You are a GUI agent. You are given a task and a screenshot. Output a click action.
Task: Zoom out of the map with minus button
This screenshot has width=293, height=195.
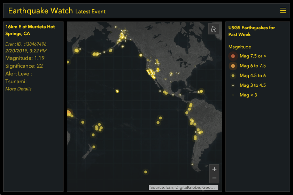[214, 178]
